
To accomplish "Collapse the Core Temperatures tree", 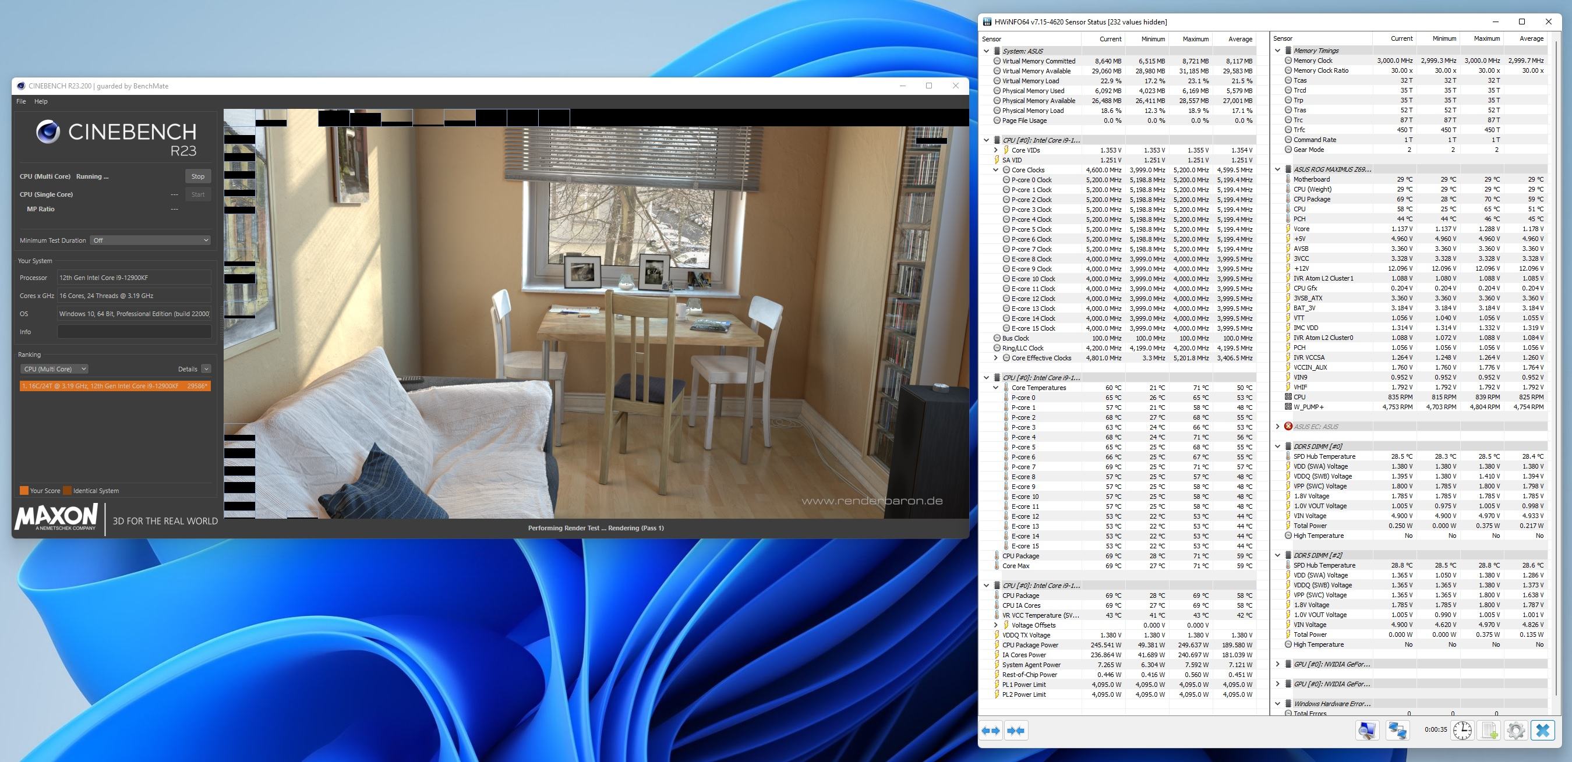I will [996, 388].
